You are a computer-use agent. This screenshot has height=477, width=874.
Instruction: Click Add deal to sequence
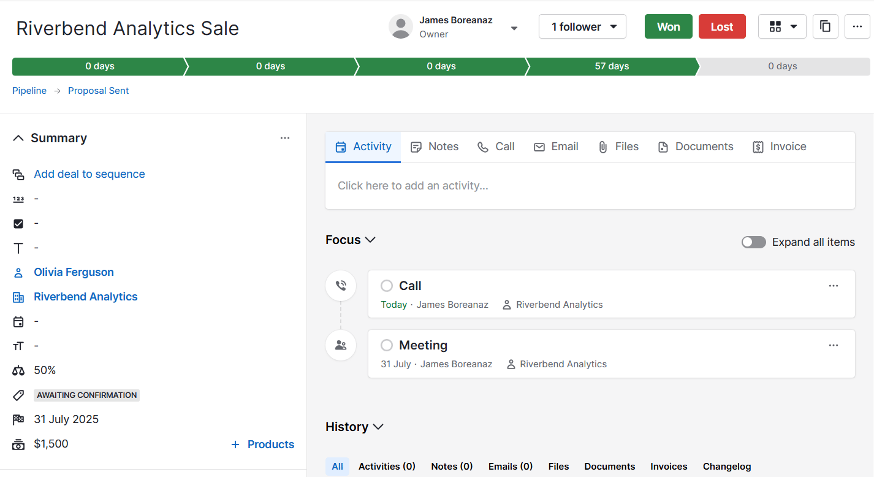click(89, 174)
